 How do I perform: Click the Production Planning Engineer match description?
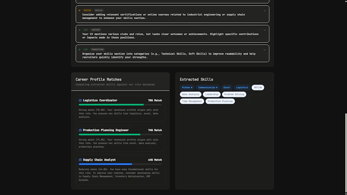coord(118,143)
